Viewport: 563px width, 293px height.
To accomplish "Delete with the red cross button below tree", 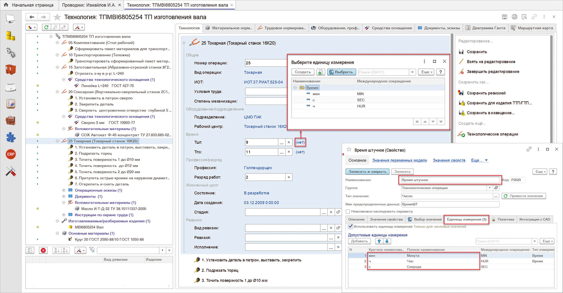I will [x=43, y=250].
